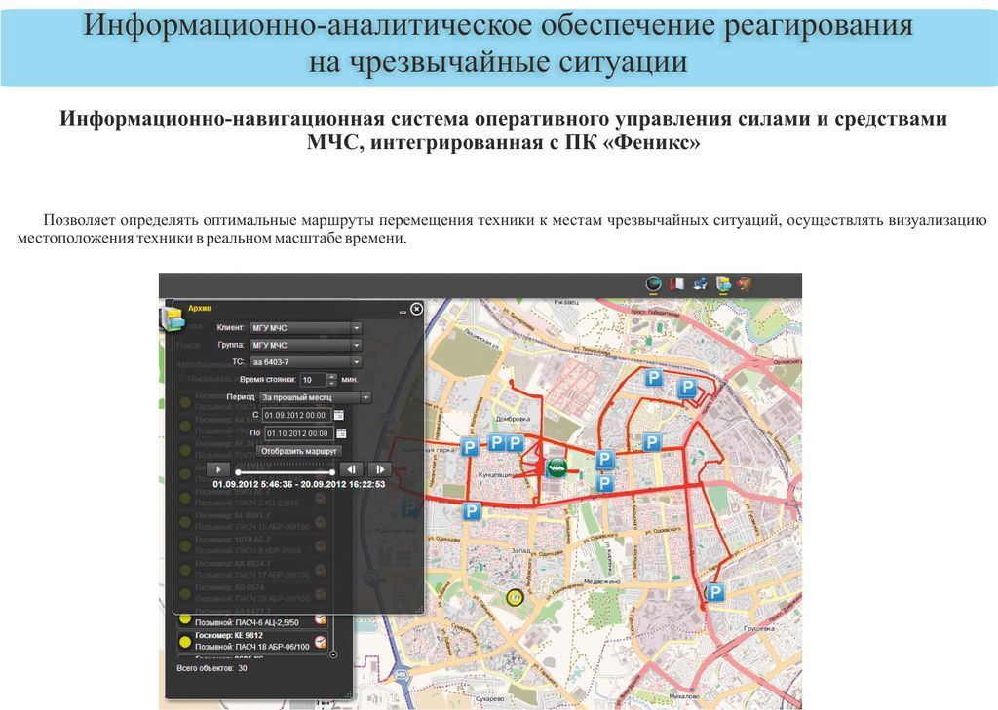Click the 'Отобразить маршрут' button
The height and width of the screenshot is (710, 998).
299,452
